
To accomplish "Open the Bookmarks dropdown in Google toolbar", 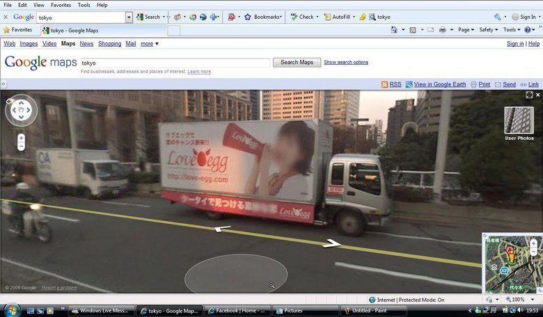I will (x=262, y=17).
